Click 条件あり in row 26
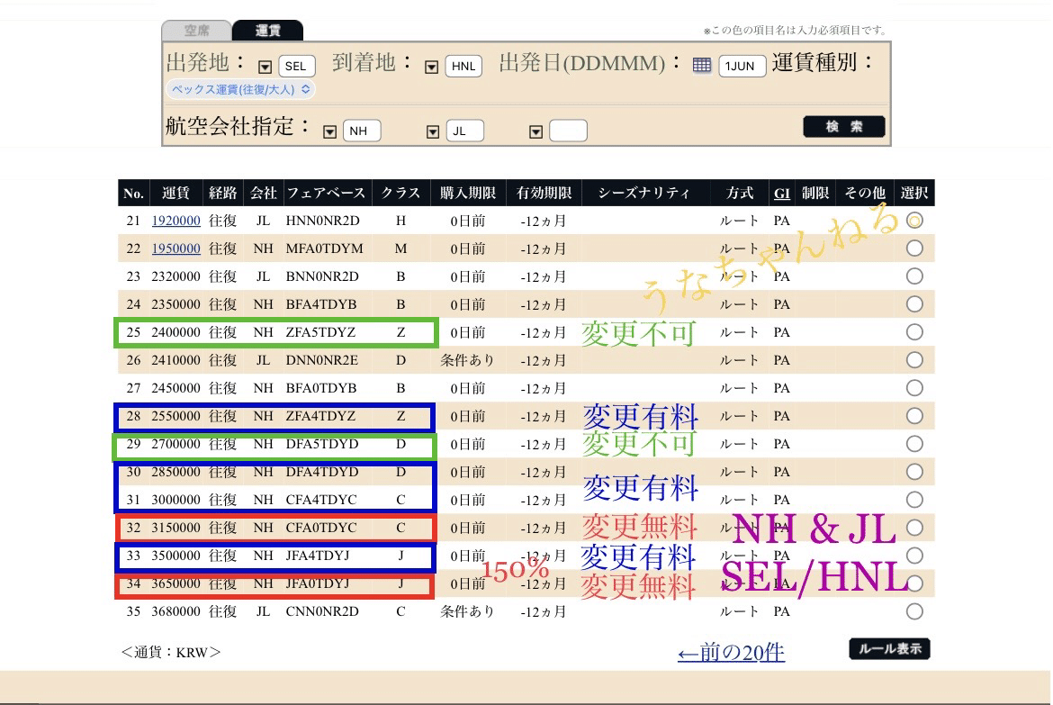Image resolution: width=1053 pixels, height=705 pixels. tap(467, 360)
